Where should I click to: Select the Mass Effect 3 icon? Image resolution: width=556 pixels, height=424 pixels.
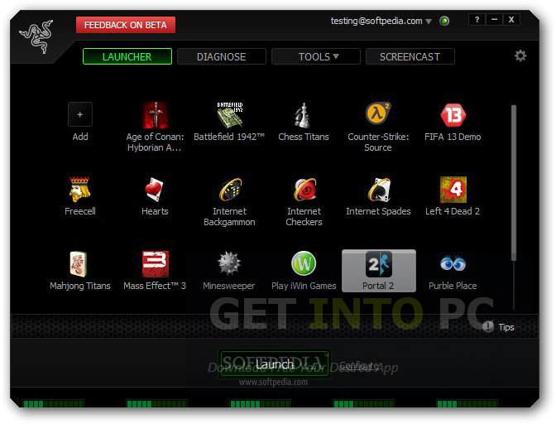tap(156, 264)
